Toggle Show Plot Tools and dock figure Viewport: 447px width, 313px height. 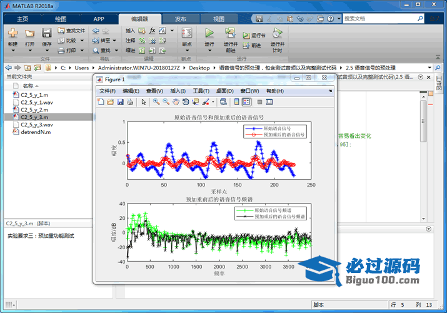point(270,102)
